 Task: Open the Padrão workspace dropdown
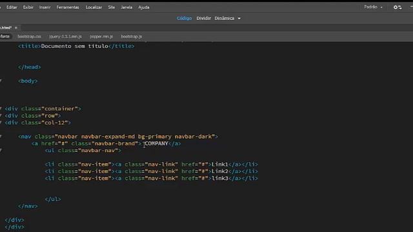coord(373,7)
